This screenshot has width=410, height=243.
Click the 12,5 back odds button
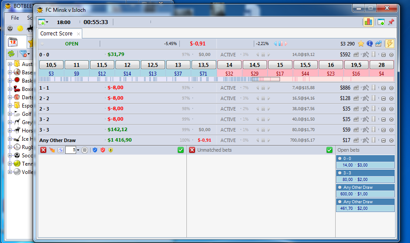(x=153, y=65)
